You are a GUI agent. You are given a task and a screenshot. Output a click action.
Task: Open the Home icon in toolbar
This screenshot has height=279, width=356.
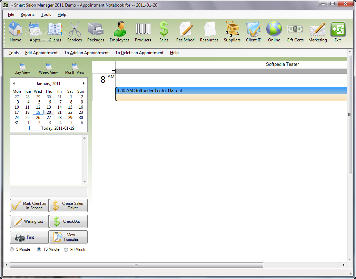[x=15, y=32]
